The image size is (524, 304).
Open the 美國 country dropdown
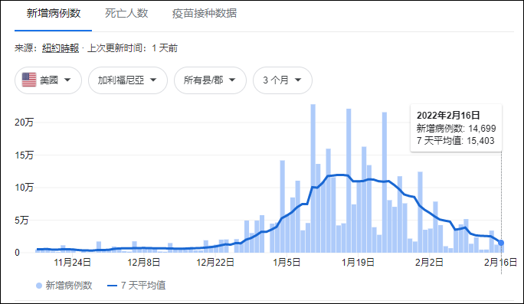tap(48, 80)
